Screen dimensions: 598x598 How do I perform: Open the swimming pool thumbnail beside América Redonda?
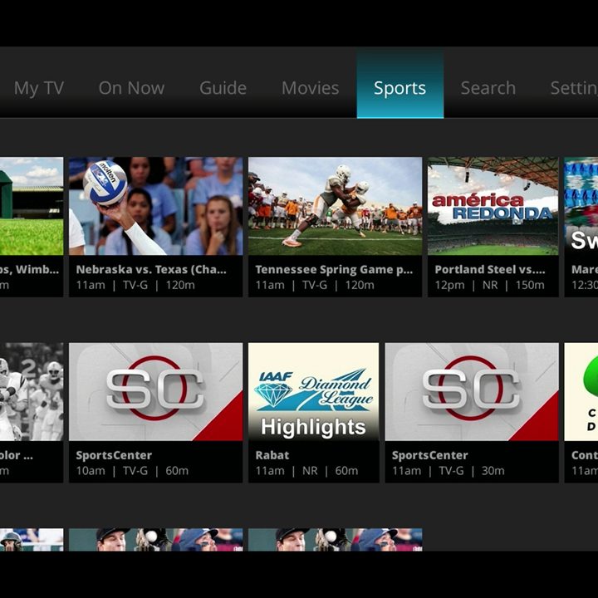[x=581, y=206]
